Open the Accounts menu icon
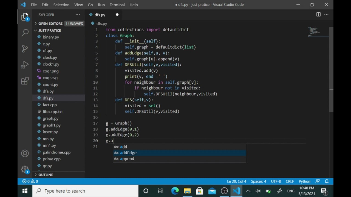Screen dimensions: 351x197 25,153
